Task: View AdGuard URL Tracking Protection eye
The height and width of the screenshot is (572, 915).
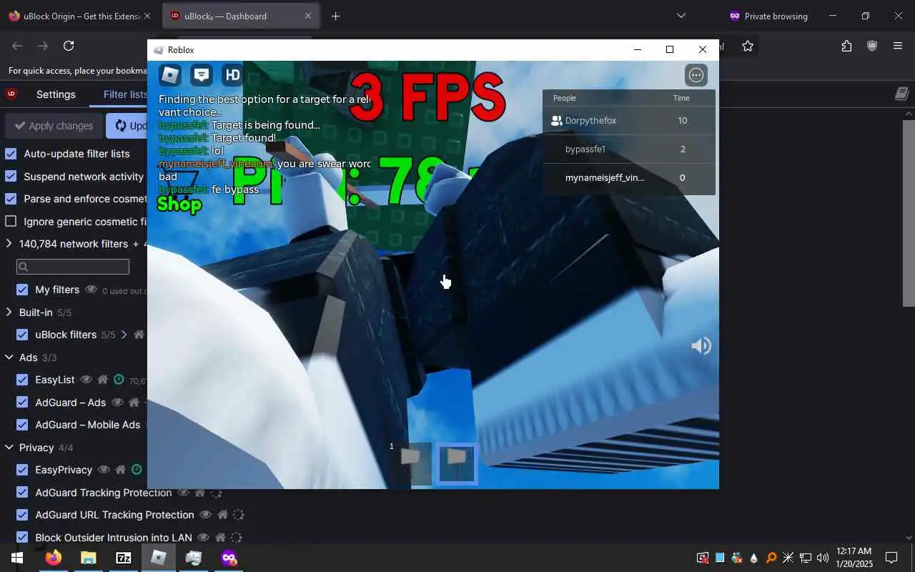Action: tap(206, 515)
